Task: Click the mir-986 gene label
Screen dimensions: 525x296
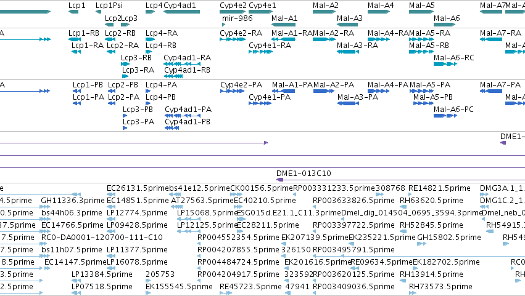Action: click(238, 18)
